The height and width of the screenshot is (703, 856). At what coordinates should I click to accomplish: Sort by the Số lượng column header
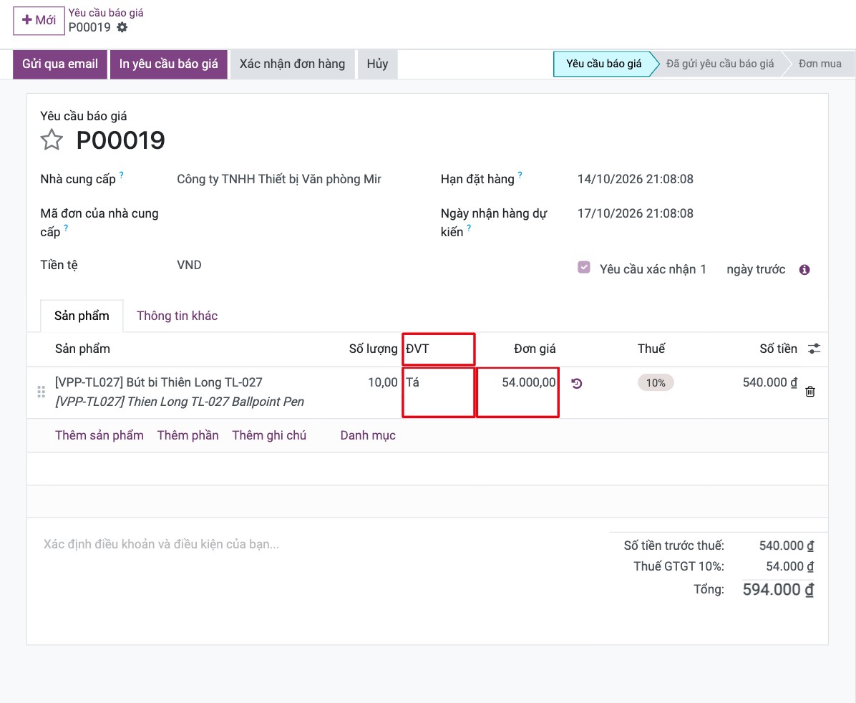click(x=374, y=349)
